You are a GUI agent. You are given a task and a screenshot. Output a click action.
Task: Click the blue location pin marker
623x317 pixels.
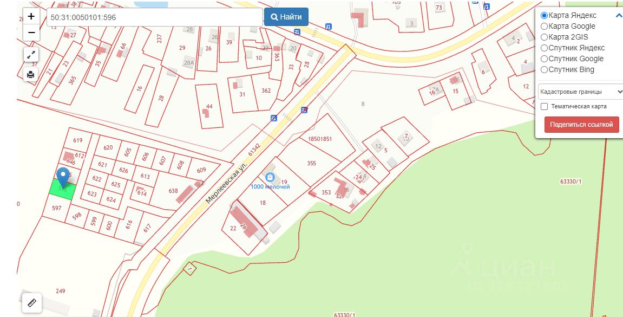click(x=63, y=177)
